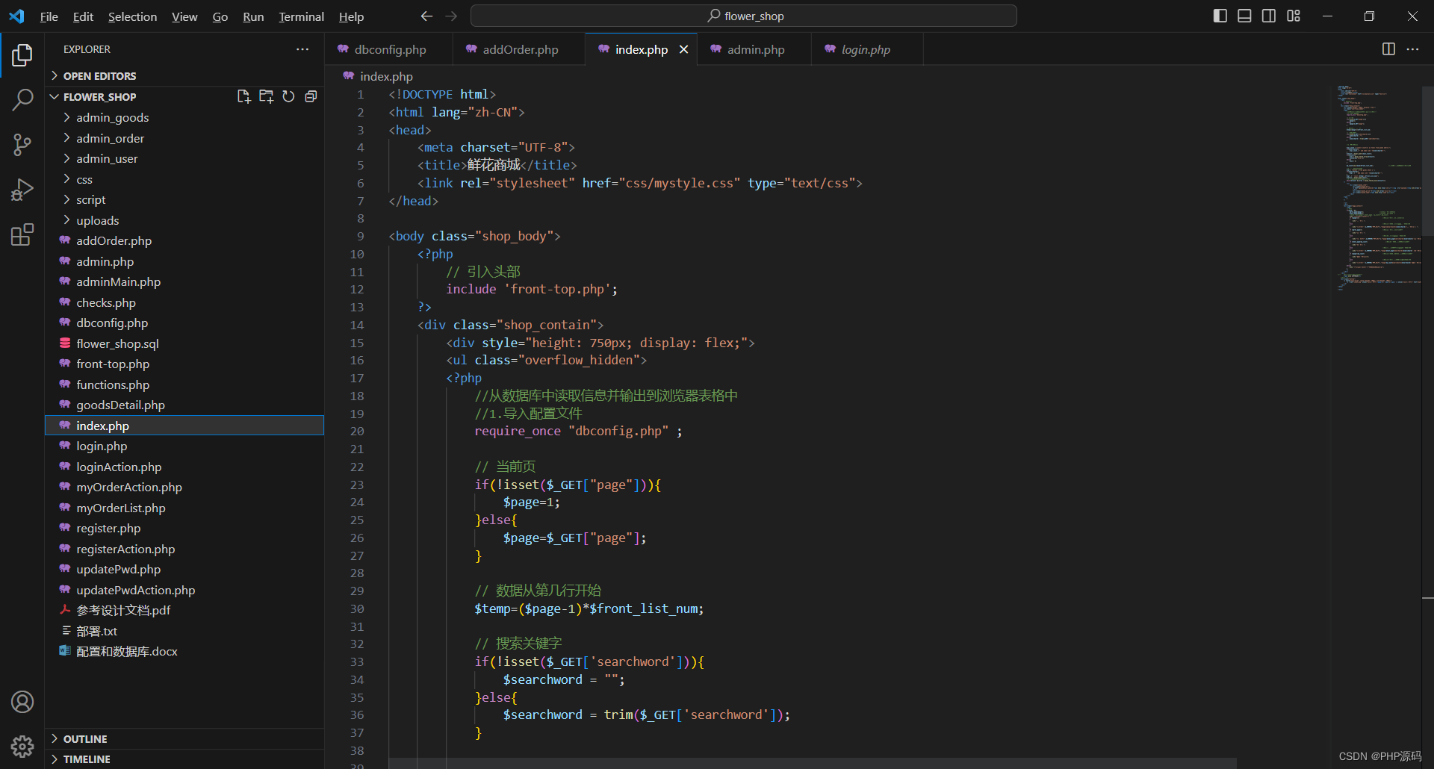Open the Search view in activity bar

pyautogui.click(x=22, y=99)
